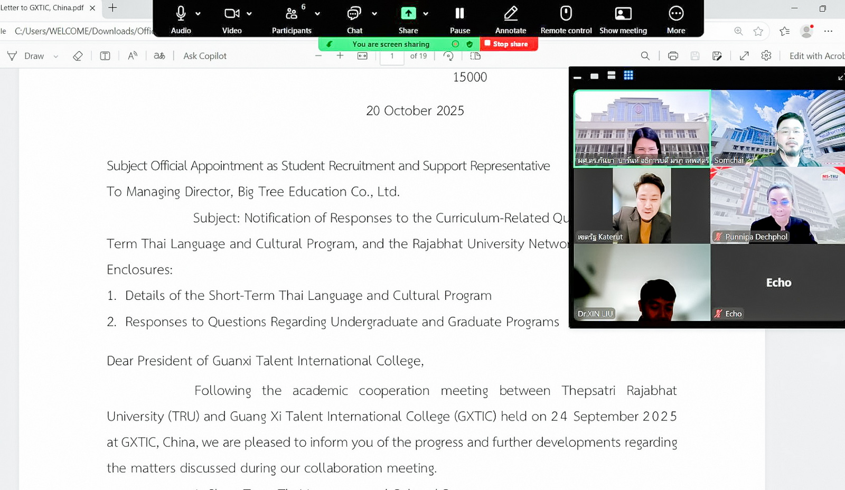Open the Chat panel in Zoom

(x=354, y=14)
